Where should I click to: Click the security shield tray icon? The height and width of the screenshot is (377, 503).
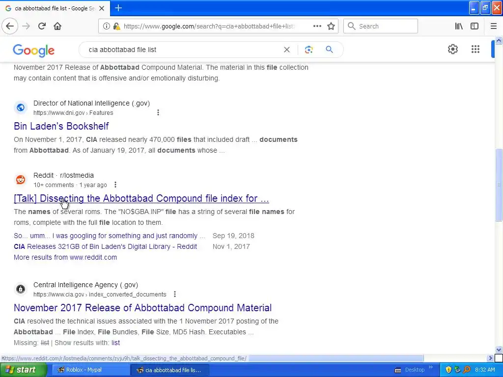(x=448, y=370)
